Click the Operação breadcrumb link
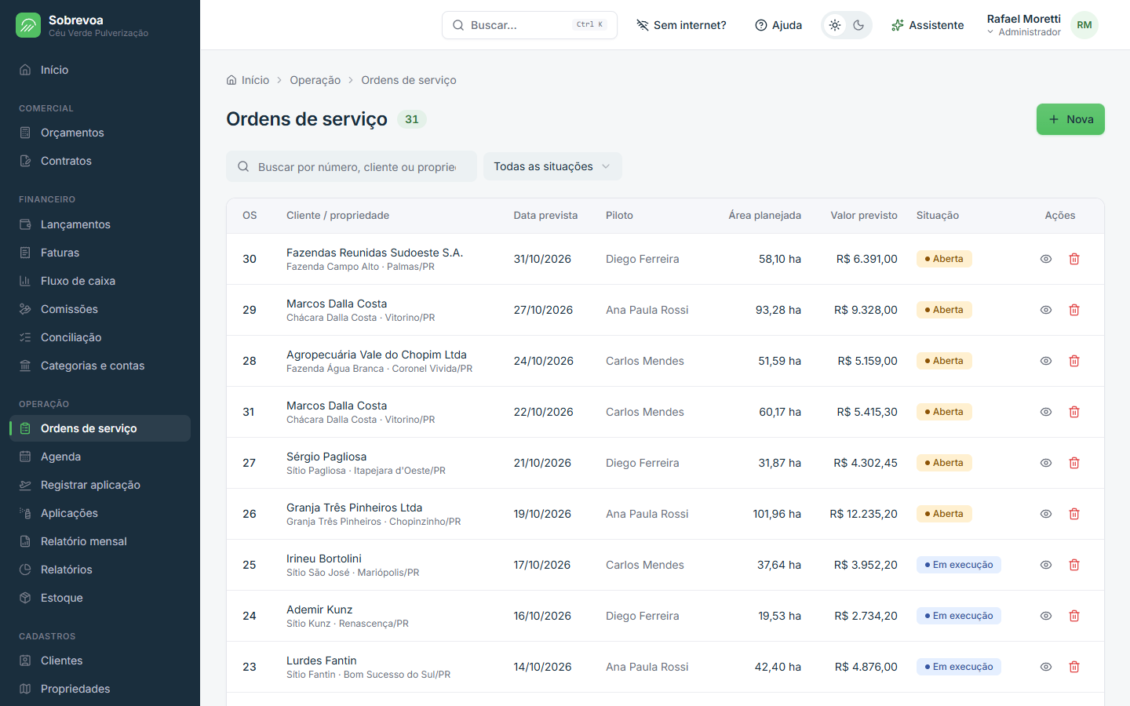Screen dimensions: 1130x706 315,80
